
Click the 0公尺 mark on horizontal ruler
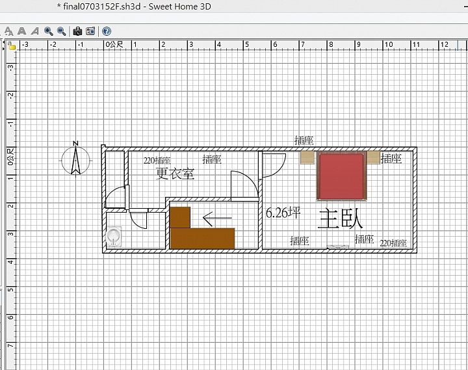point(114,45)
